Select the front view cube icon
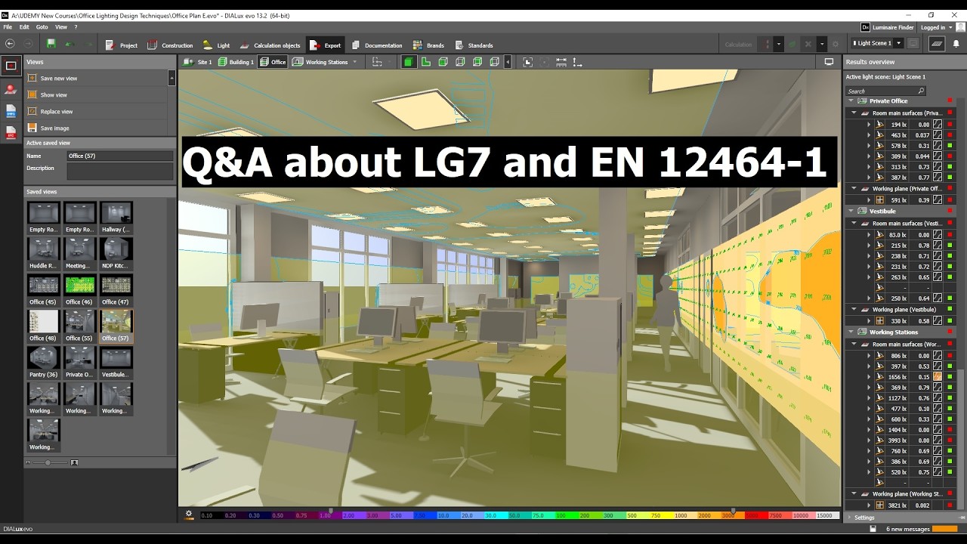Screen dimensions: 967x544 [x=443, y=62]
